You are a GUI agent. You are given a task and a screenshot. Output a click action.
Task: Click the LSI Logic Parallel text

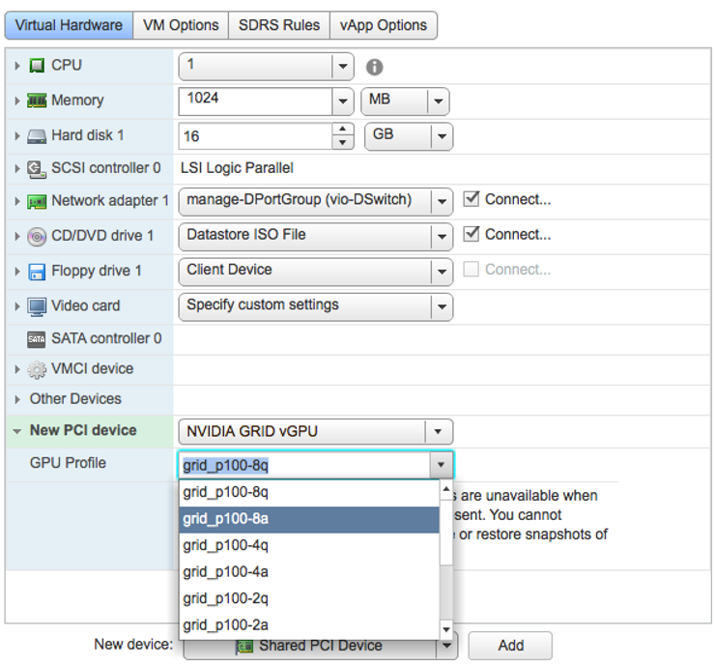click(x=237, y=168)
